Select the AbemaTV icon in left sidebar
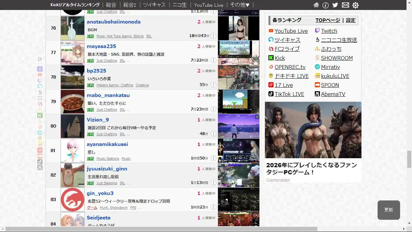The width and height of the screenshot is (412, 232). (x=40, y=168)
